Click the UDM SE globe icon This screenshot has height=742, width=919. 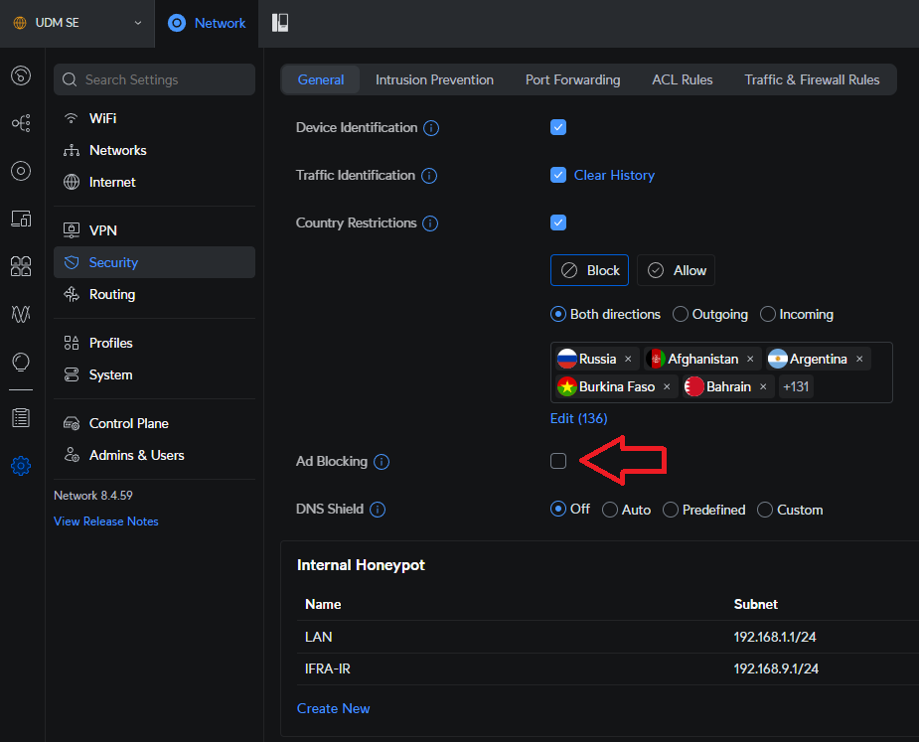pyautogui.click(x=20, y=23)
